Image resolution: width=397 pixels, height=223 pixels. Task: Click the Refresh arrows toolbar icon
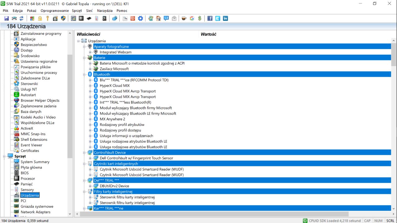(21, 18)
